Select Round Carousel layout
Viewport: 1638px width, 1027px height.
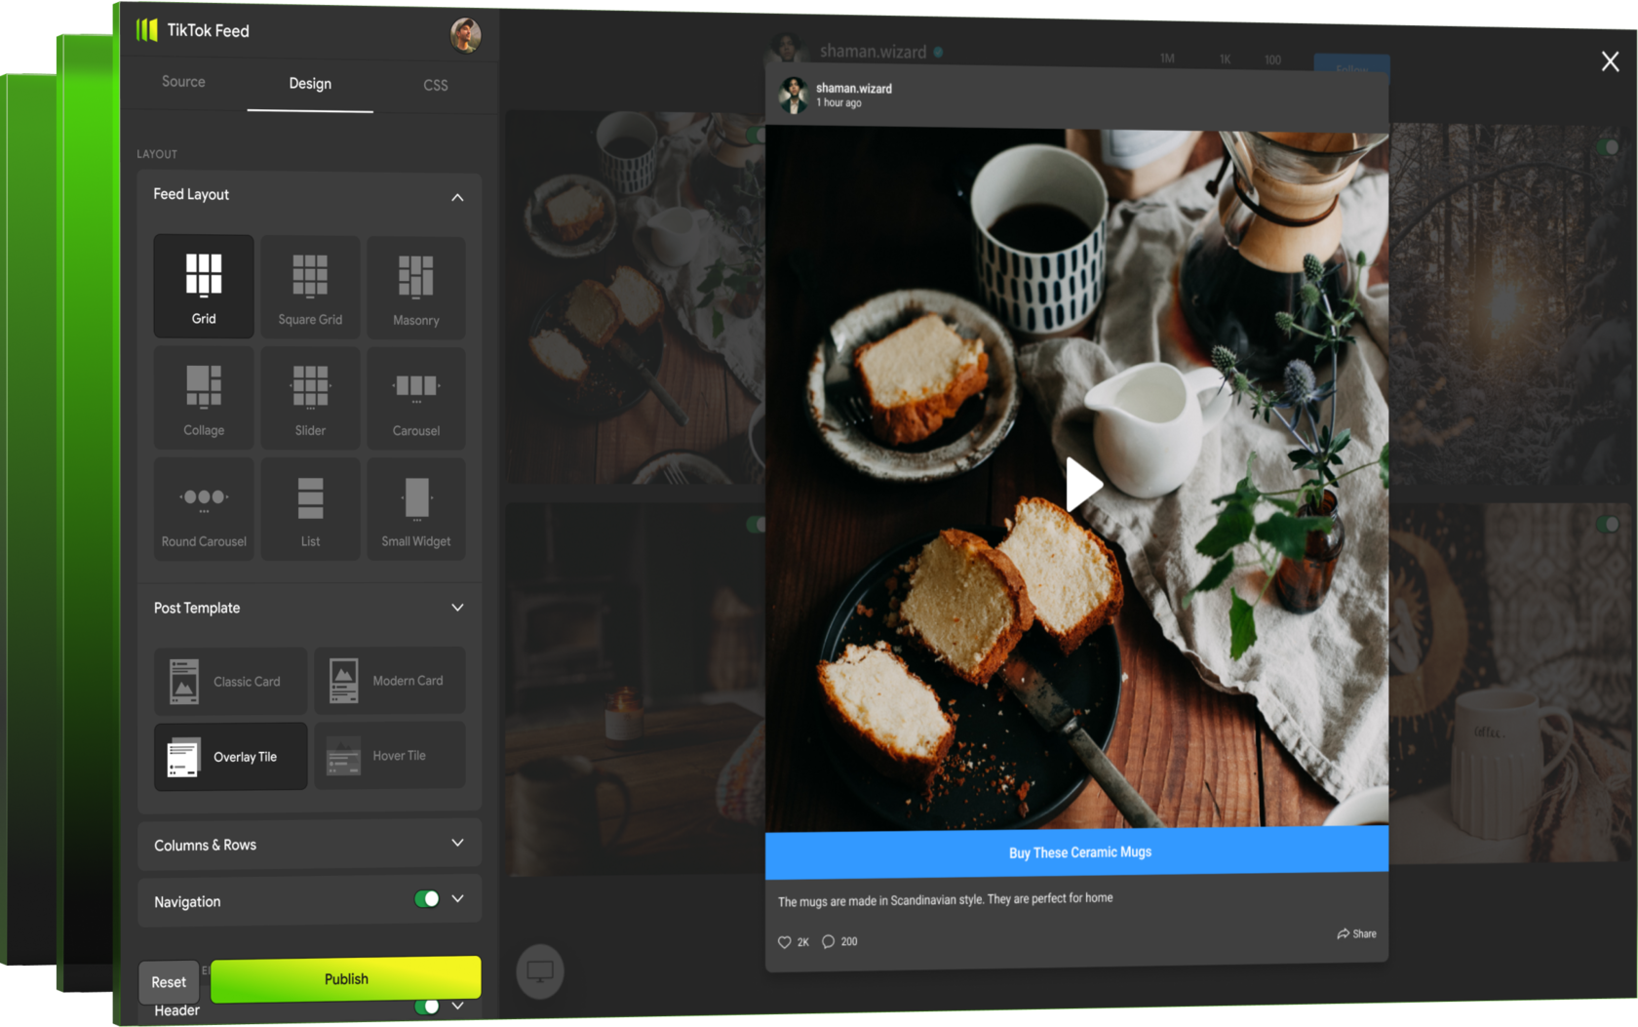[x=204, y=509]
